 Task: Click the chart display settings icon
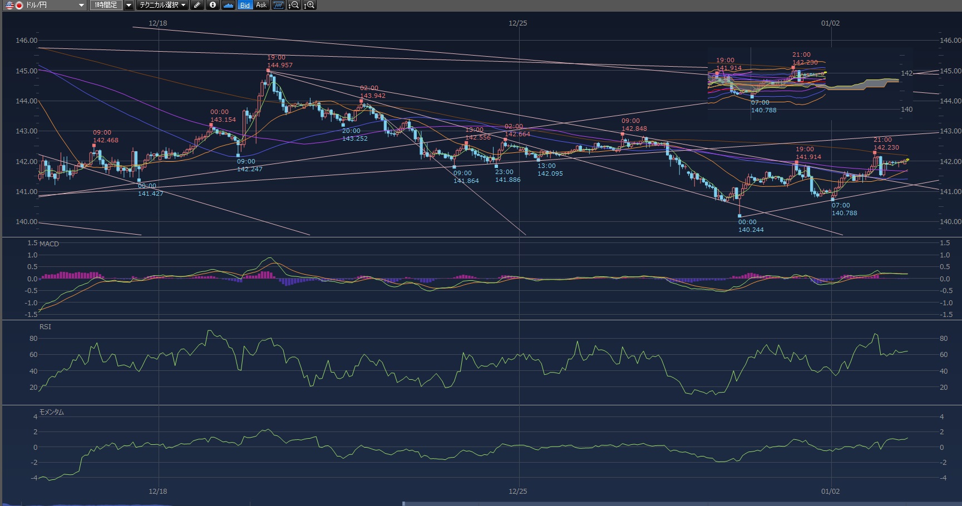pyautogui.click(x=278, y=5)
